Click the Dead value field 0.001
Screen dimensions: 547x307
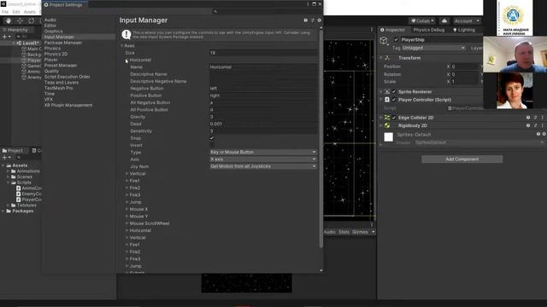click(263, 124)
